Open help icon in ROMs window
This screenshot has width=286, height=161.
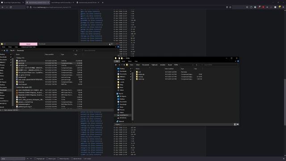(x=238, y=61)
